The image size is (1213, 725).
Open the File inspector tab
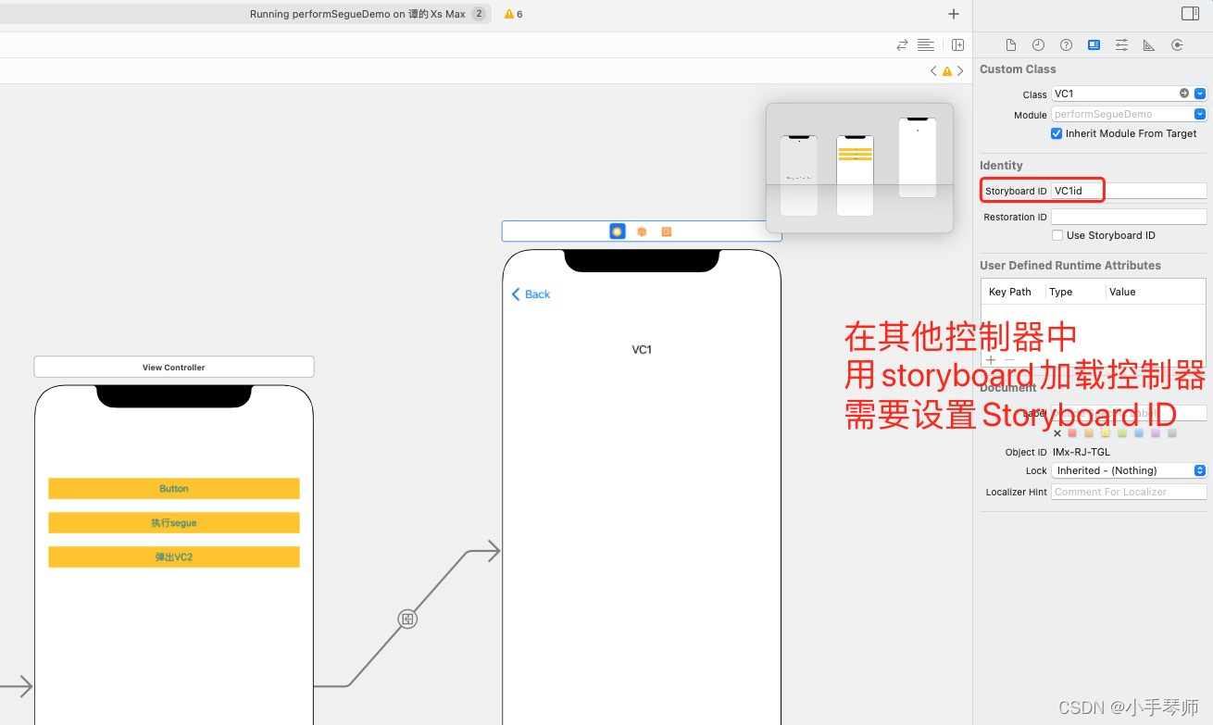(x=1011, y=44)
